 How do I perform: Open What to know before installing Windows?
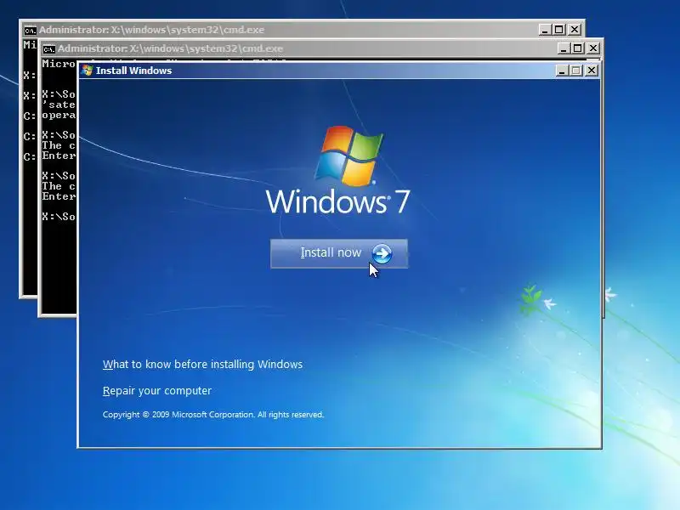coord(202,365)
